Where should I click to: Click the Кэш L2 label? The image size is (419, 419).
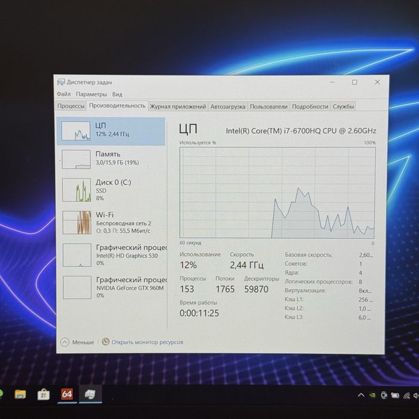294,308
